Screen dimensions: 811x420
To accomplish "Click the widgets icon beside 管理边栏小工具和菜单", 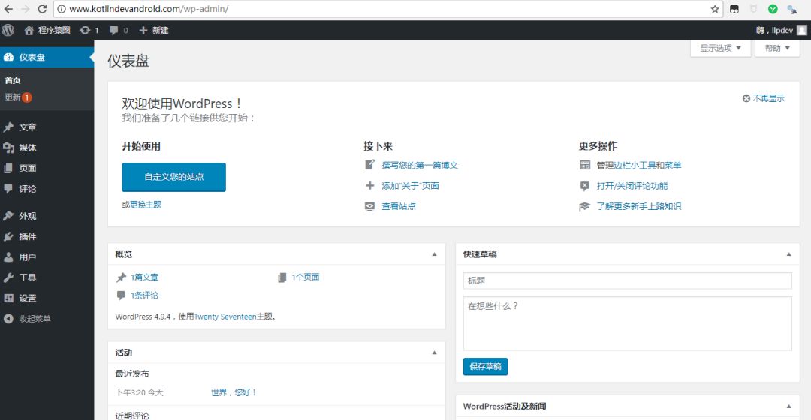I will (584, 165).
